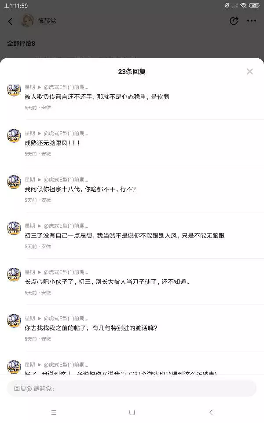The height and width of the screenshot is (423, 264).
Task: Tap avatar beside reply '长点心吧小伙子了'
Action: coord(14,275)
